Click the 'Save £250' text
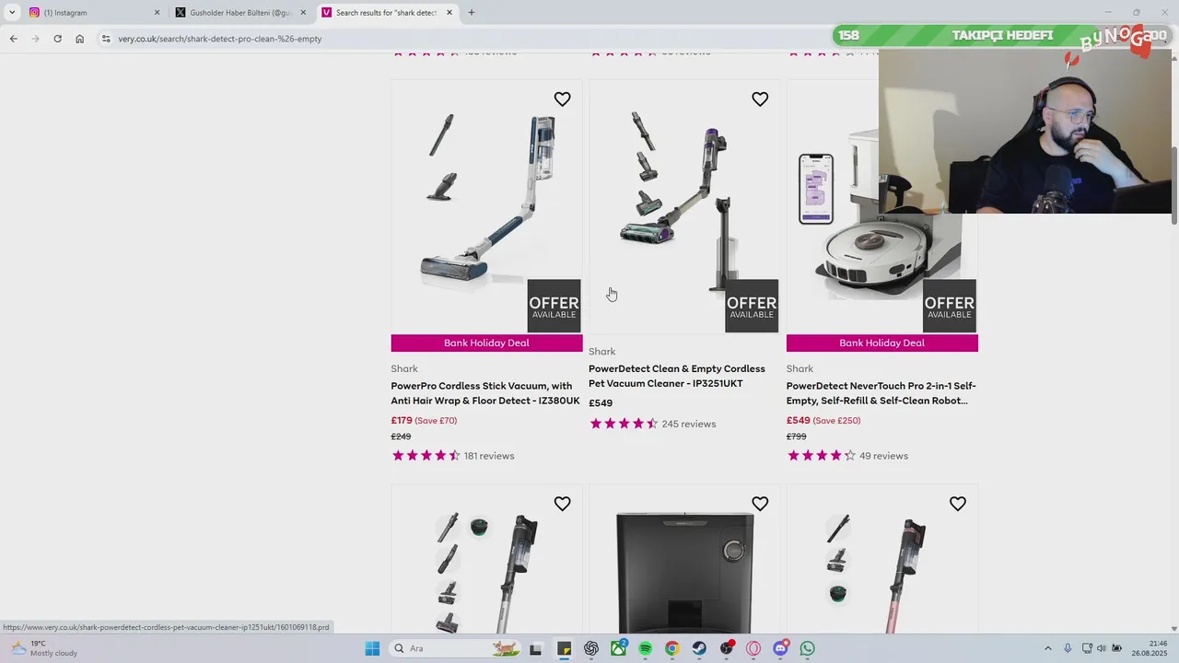 [x=836, y=421]
